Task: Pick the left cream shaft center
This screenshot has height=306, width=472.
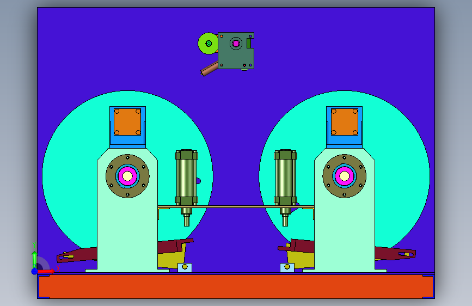Action: click(127, 176)
